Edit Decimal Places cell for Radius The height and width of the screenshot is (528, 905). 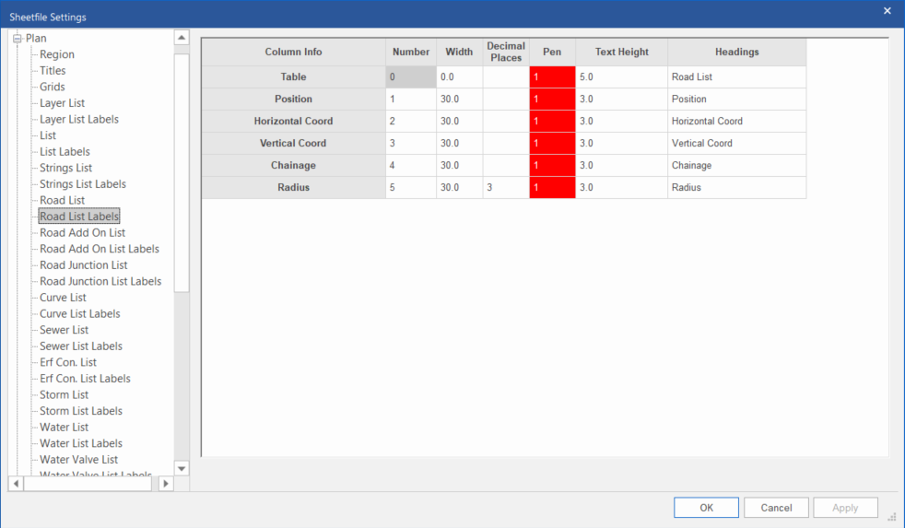pyautogui.click(x=505, y=188)
